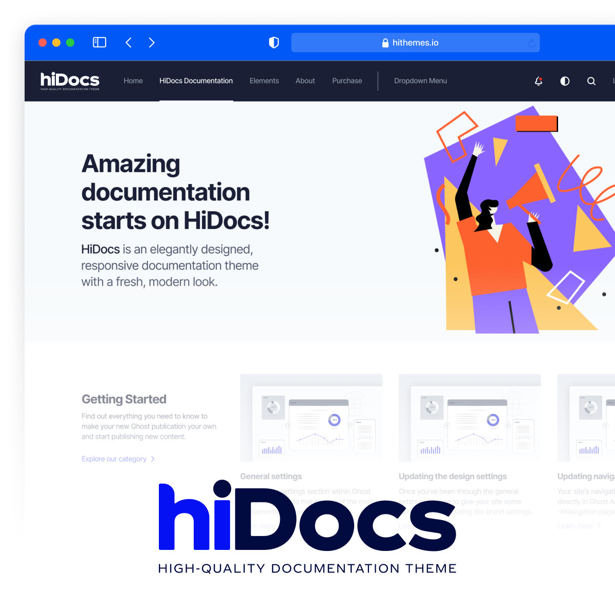Open the Dropdown Menu in the navigation
Viewport: 615px width, 615px height.
tap(420, 81)
